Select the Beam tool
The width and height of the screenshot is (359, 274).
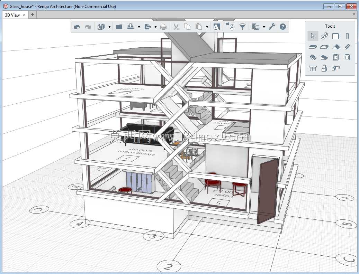tap(347, 47)
